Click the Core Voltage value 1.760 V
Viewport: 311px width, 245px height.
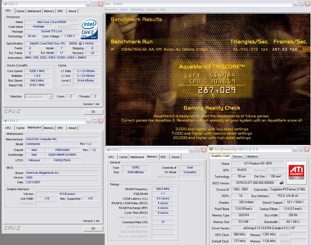[x=70, y=36]
